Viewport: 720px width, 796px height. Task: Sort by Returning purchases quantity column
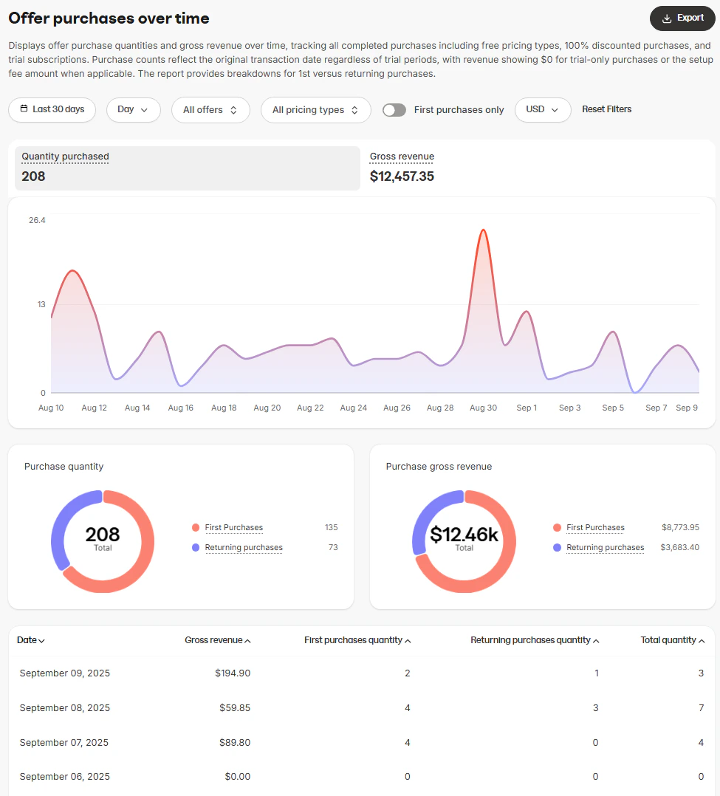pyautogui.click(x=535, y=640)
